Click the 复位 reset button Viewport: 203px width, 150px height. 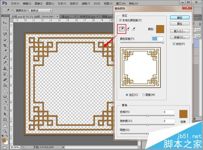pos(180,24)
